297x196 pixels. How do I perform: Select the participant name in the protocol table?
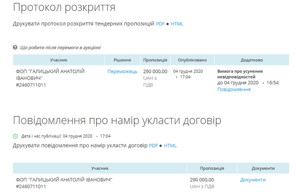(50, 74)
